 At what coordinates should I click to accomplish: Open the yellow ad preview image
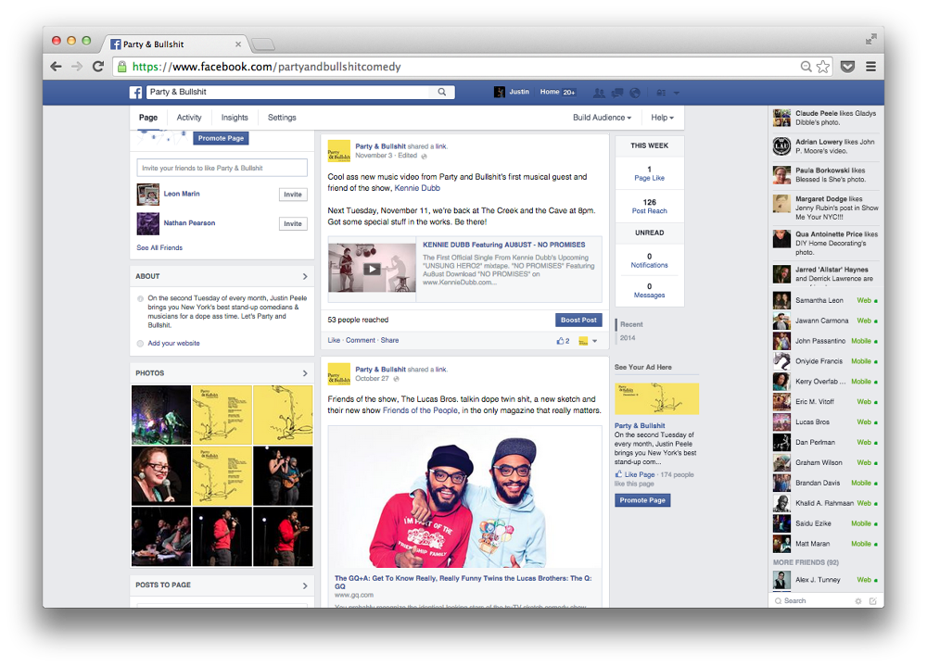coord(657,398)
